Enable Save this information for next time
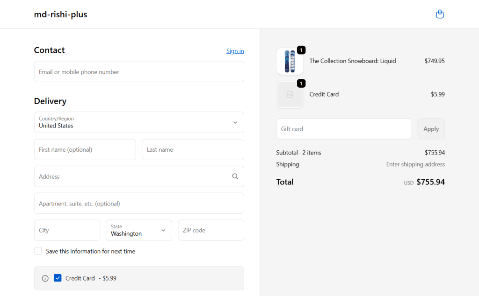Screen dimensions: 479x296 pos(38,251)
